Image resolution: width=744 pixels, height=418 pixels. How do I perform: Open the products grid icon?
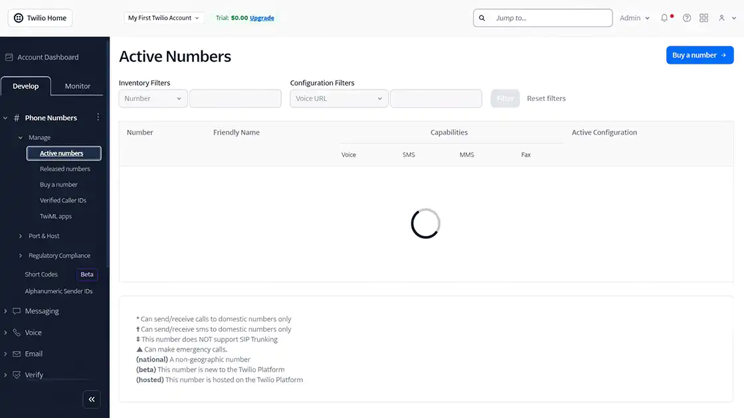703,18
